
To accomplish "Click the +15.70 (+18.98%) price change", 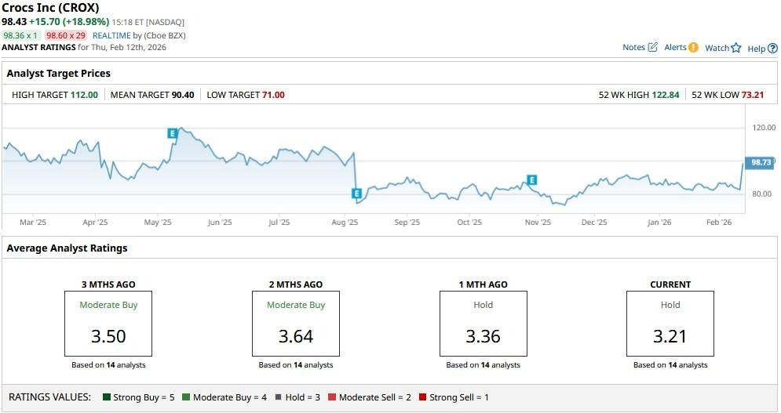I will [x=69, y=21].
